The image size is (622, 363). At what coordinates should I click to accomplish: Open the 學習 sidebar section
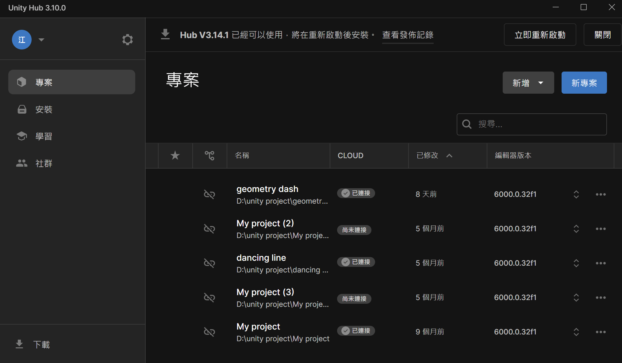click(x=44, y=136)
